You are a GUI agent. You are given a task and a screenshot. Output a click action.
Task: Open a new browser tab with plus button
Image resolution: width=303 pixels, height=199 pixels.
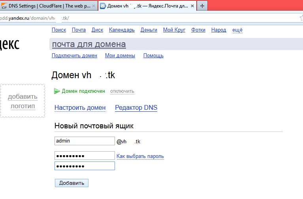202,6
